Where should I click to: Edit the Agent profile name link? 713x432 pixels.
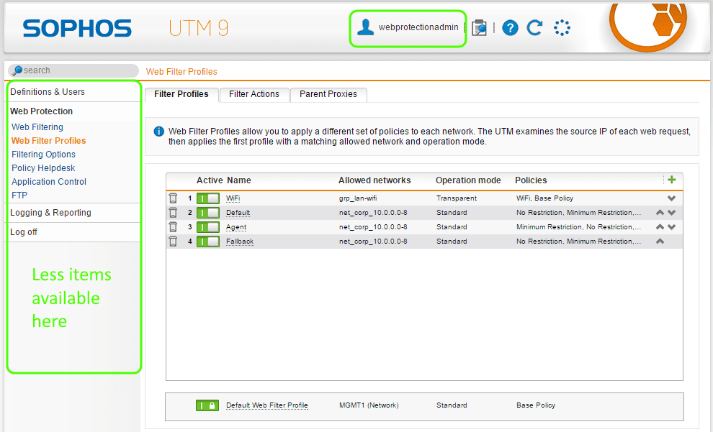[236, 227]
